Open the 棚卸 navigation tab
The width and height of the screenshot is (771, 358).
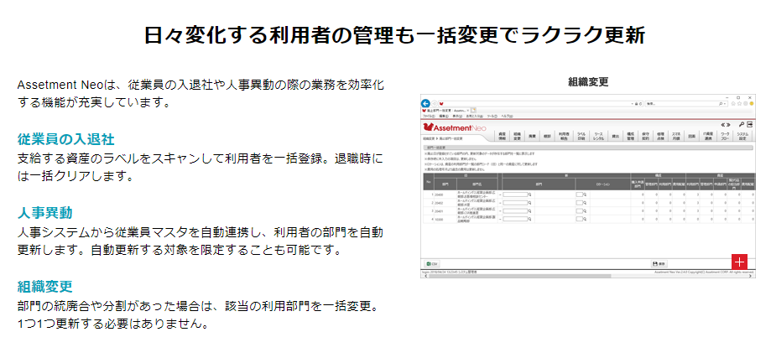point(546,135)
